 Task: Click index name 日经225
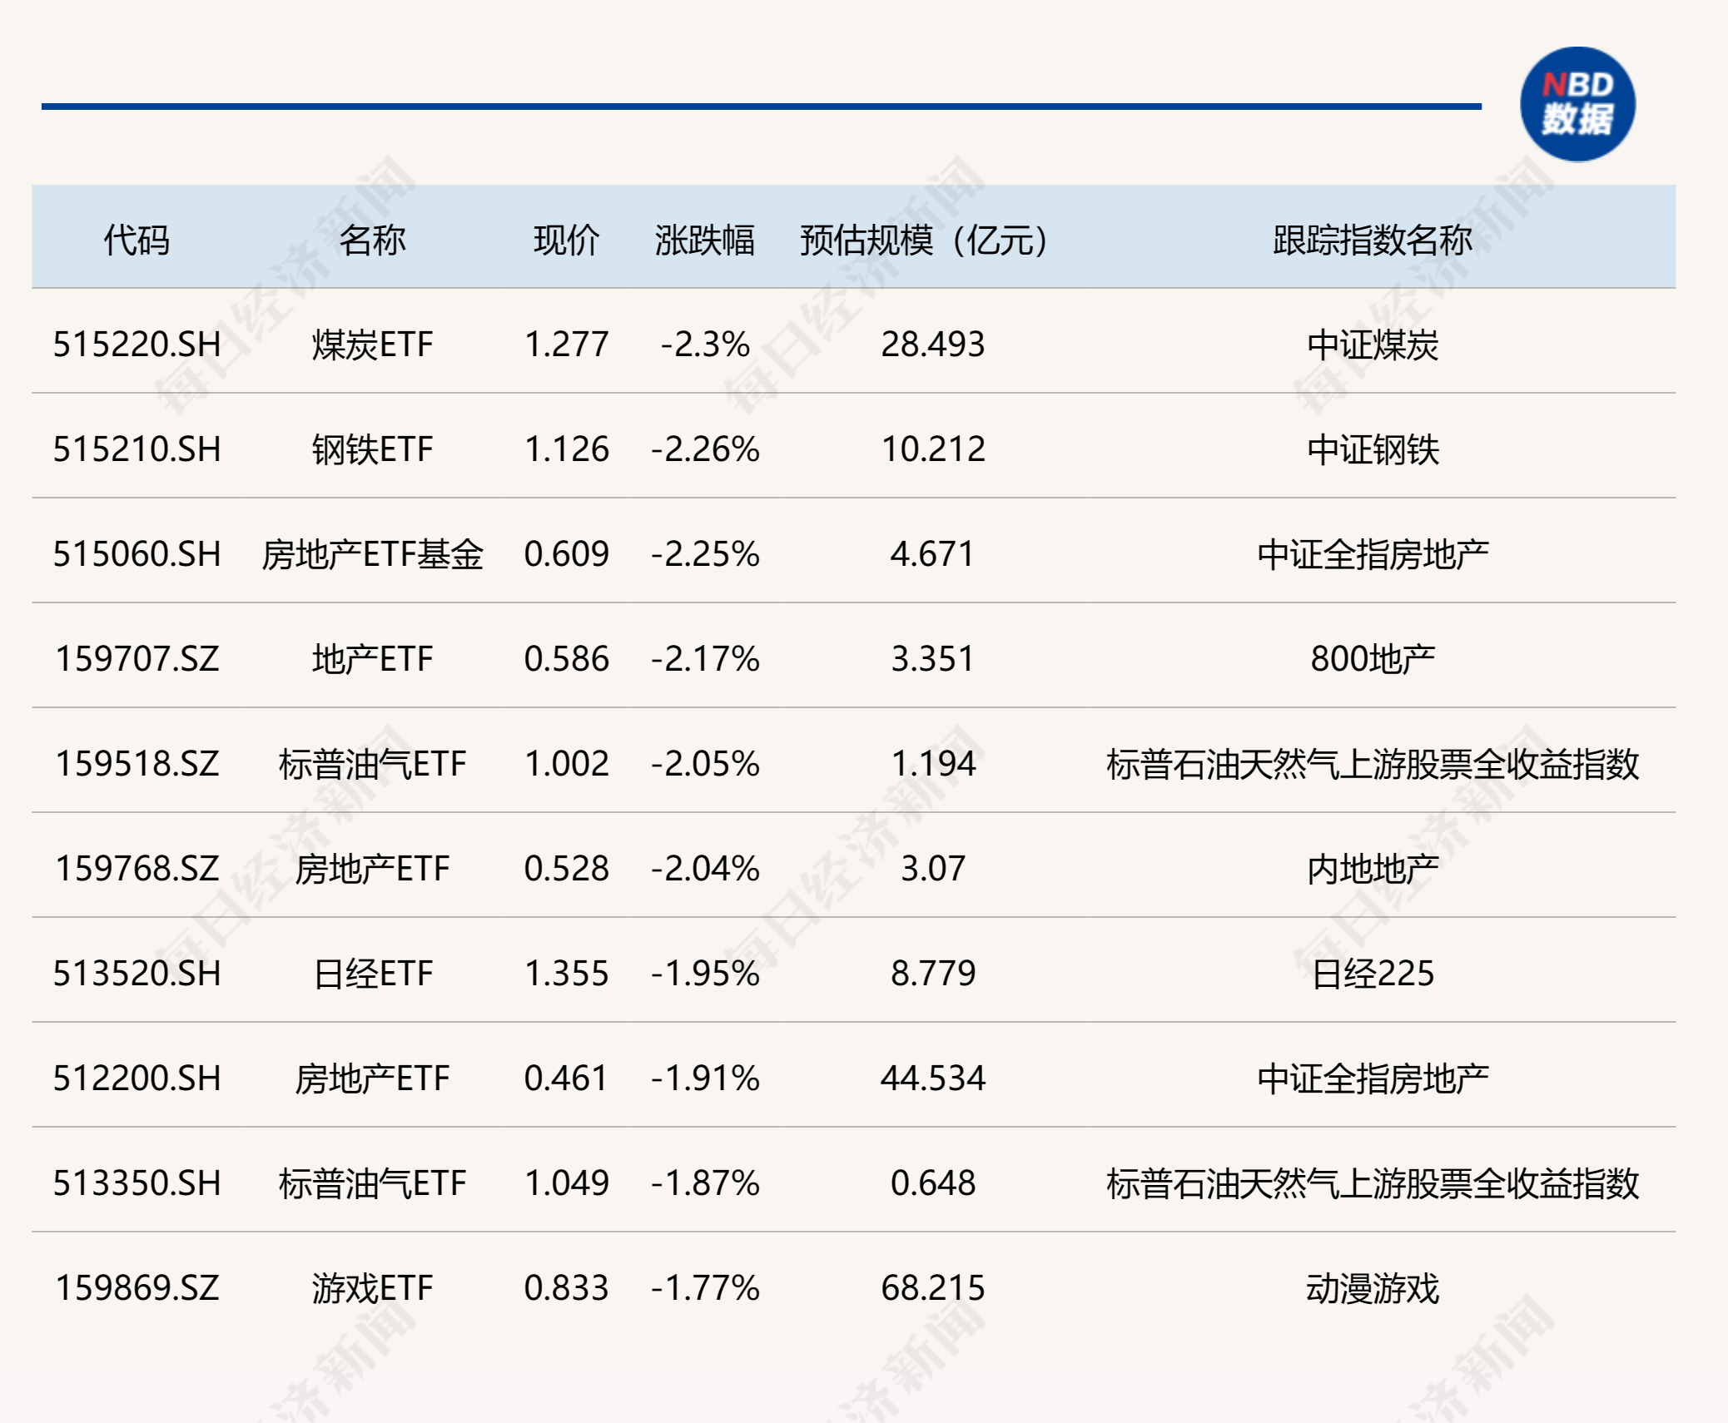pyautogui.click(x=1373, y=974)
